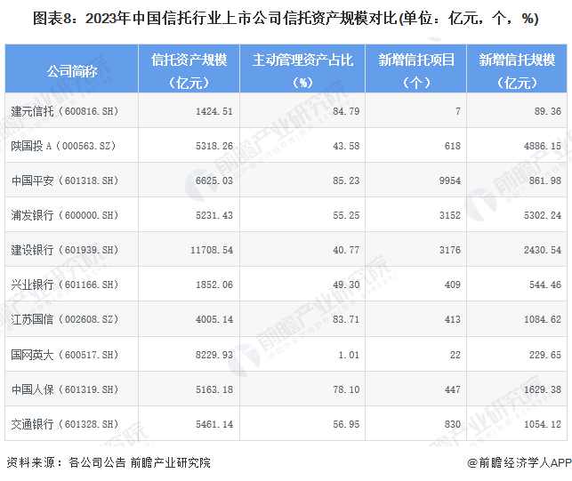572x481 pixels.
Task: Click the 建设银行（601939.SH） row name
Action: pos(65,250)
